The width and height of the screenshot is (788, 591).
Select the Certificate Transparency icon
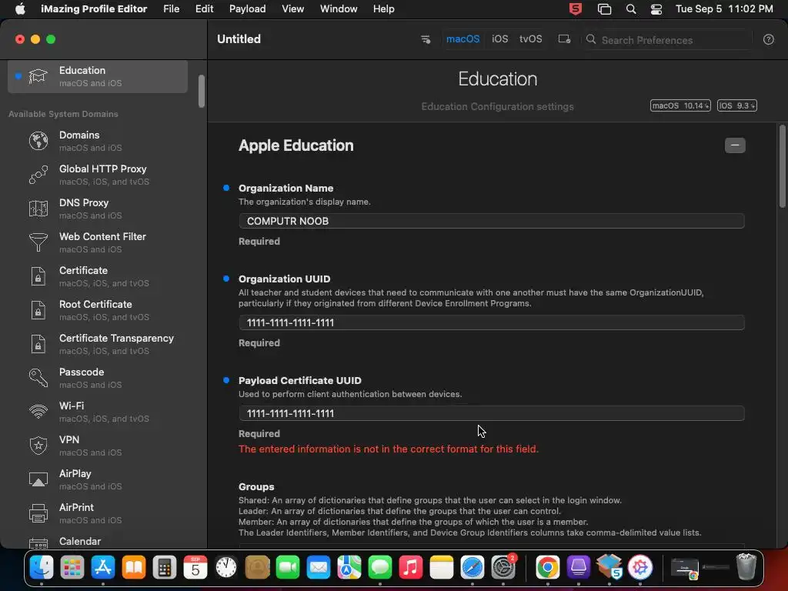38,344
